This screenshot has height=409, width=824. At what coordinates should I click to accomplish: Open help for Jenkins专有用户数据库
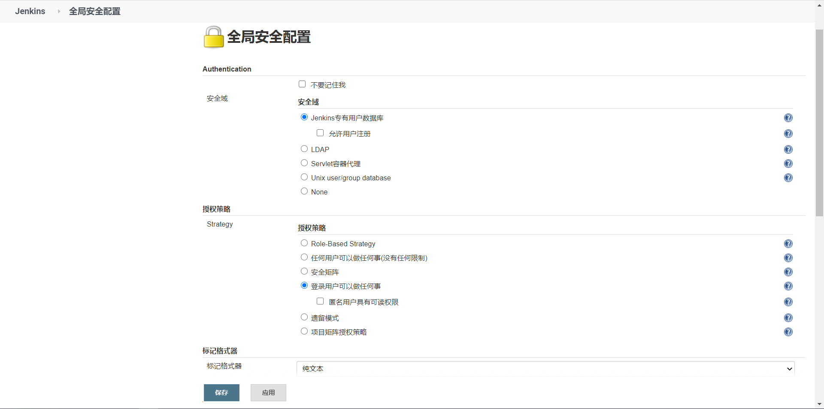tap(788, 118)
